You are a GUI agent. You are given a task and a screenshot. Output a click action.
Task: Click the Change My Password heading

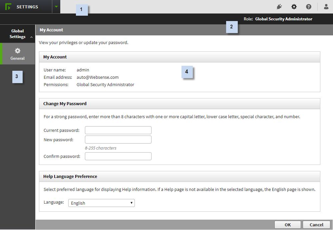[x=65, y=104]
